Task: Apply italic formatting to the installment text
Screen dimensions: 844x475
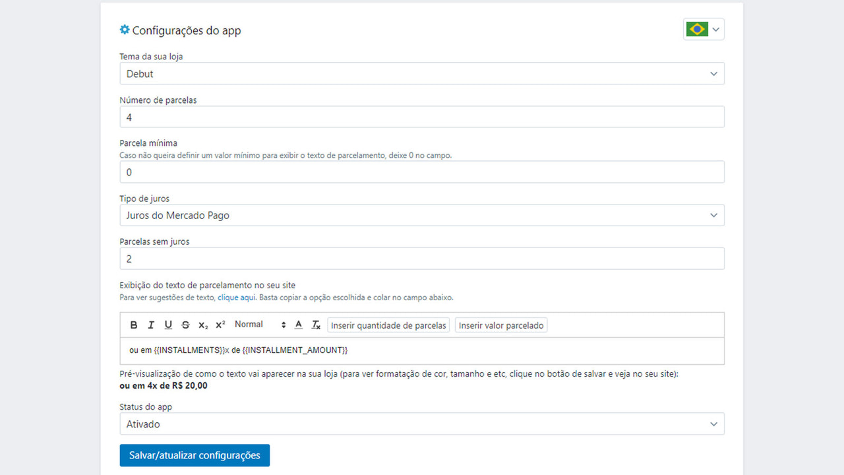Action: pyautogui.click(x=151, y=325)
